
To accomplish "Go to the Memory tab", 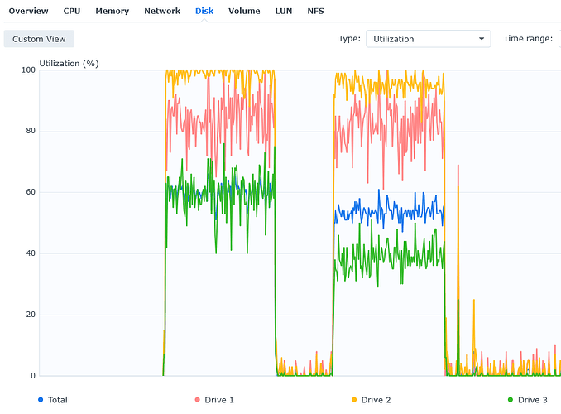I will 112,11.
